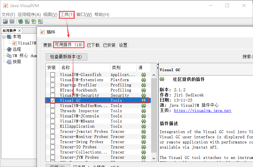Check the VisualVM-Extensions install checkbox
Image resolution: width=253 pixels, height=167 pixels.
[x=53, y=80]
